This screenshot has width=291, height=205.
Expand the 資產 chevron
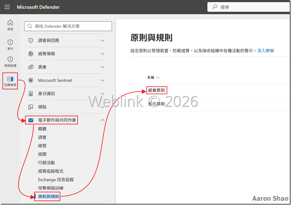[103, 67]
